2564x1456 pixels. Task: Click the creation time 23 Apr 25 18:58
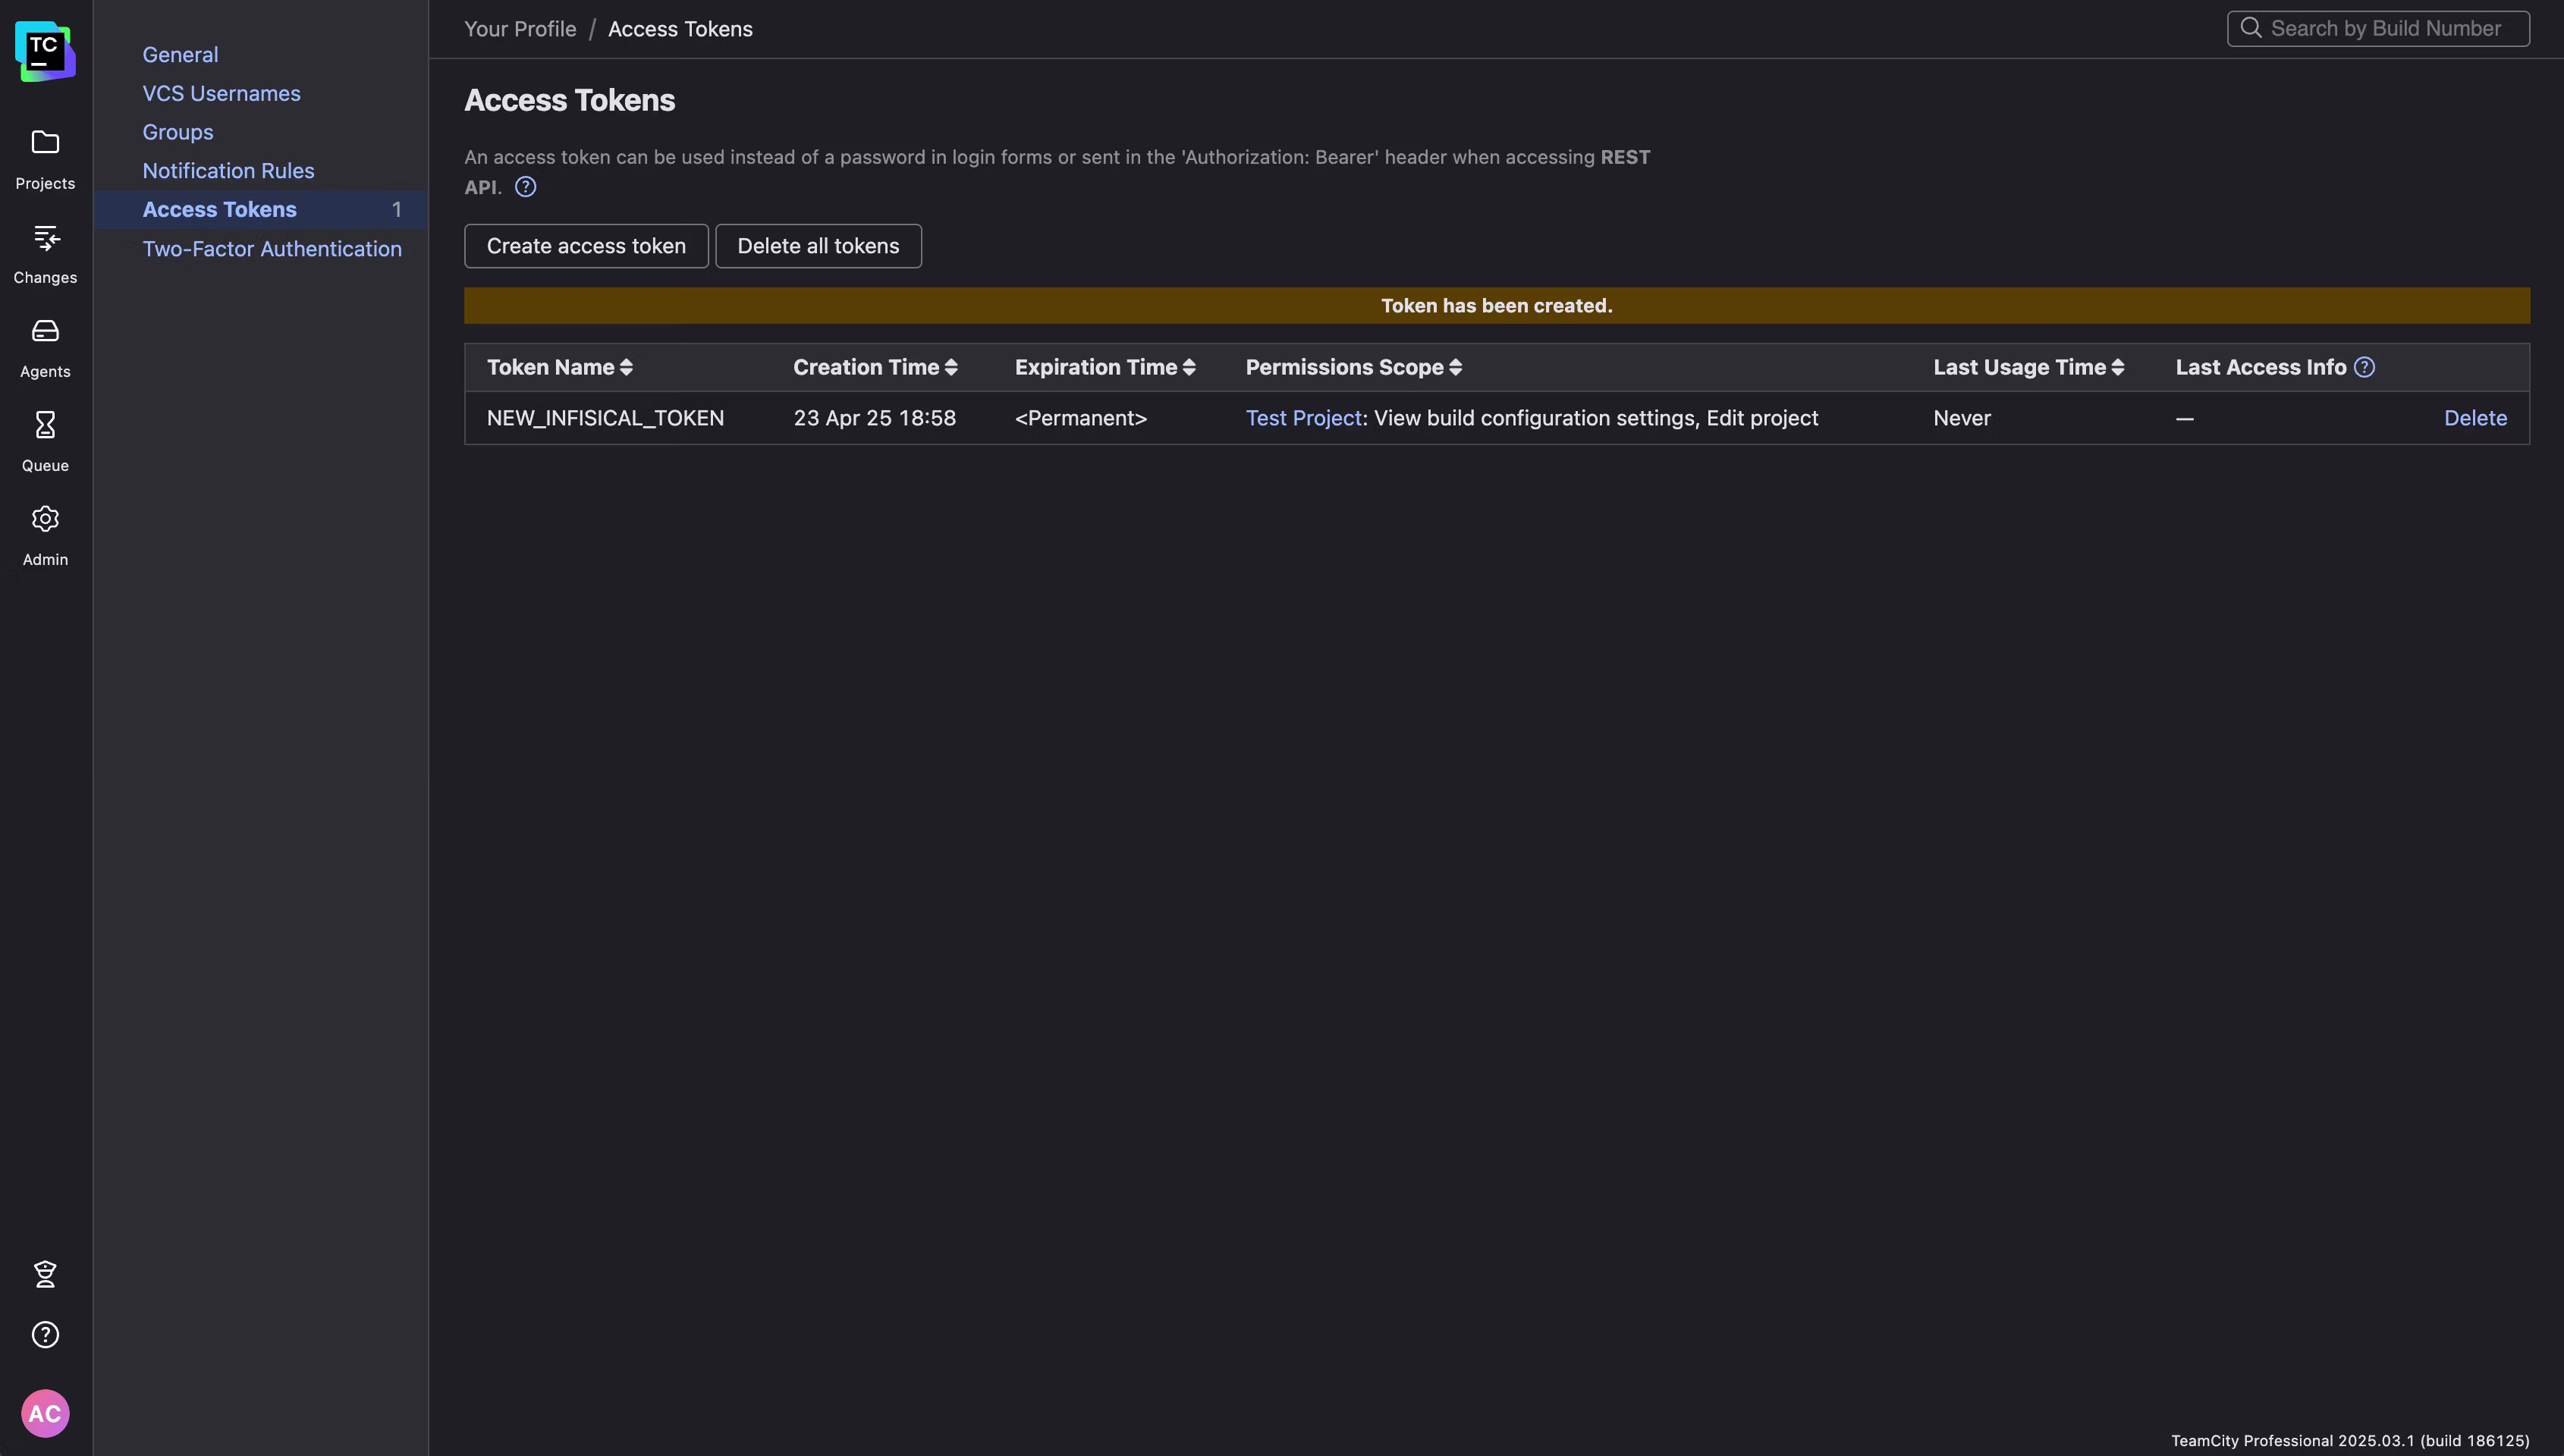(874, 418)
